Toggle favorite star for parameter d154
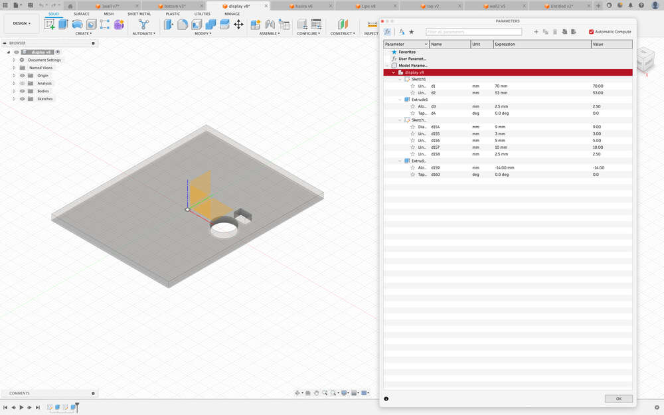This screenshot has height=415, width=664. click(x=412, y=127)
